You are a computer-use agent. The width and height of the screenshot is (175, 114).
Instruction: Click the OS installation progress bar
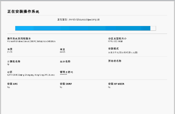point(86,28)
